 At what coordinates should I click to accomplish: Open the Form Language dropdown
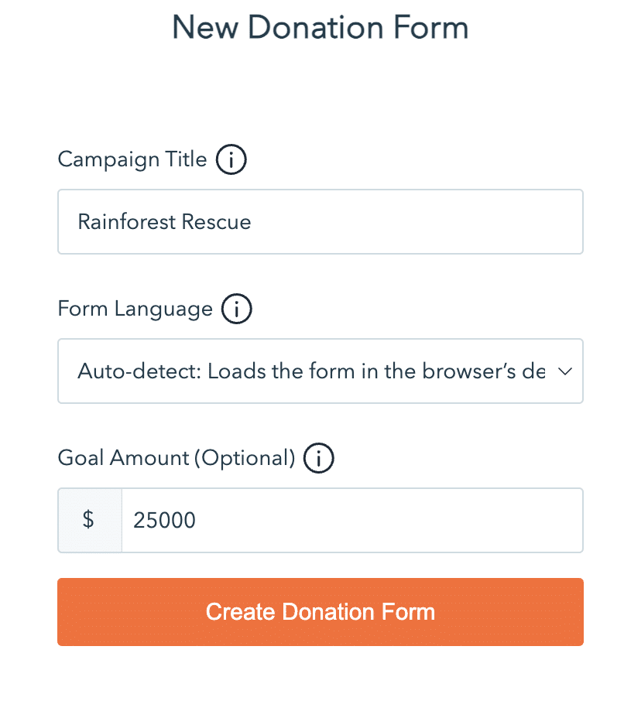tap(320, 371)
